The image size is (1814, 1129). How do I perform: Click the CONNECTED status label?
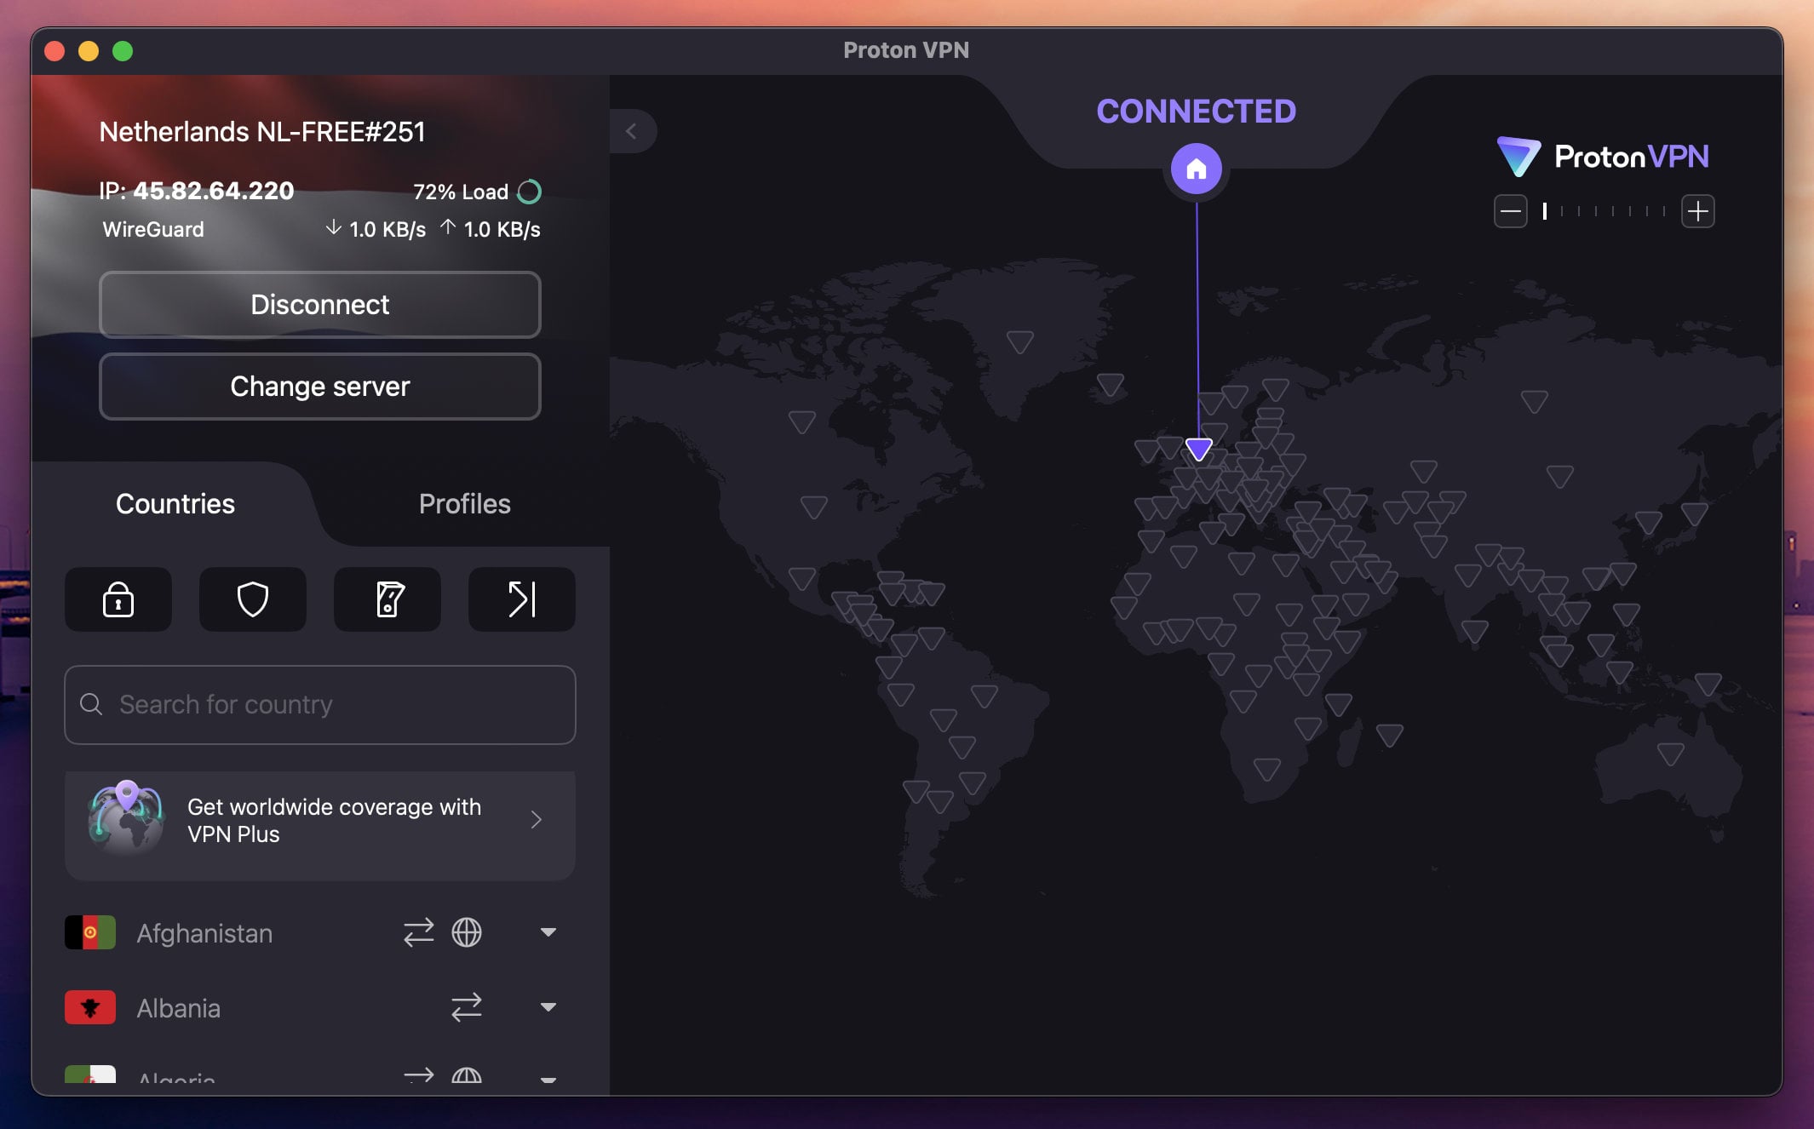(x=1197, y=112)
